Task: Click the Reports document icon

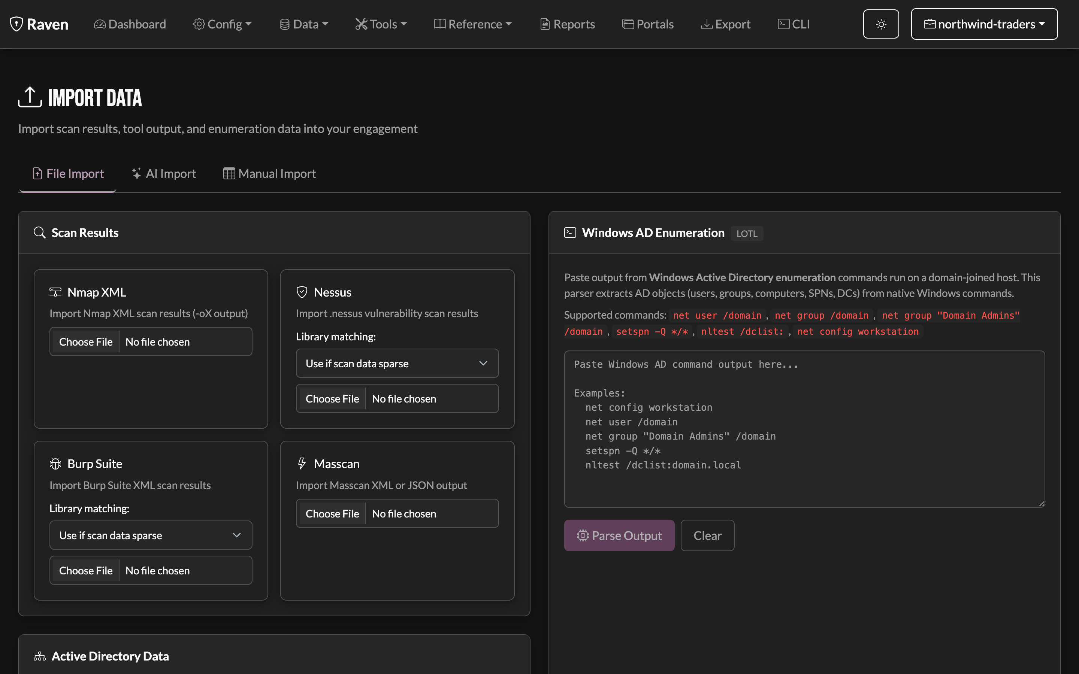Action: click(x=544, y=24)
